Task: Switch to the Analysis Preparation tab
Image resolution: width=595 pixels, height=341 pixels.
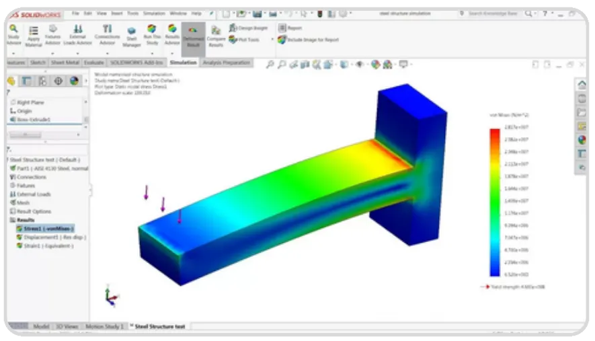Action: 226,63
